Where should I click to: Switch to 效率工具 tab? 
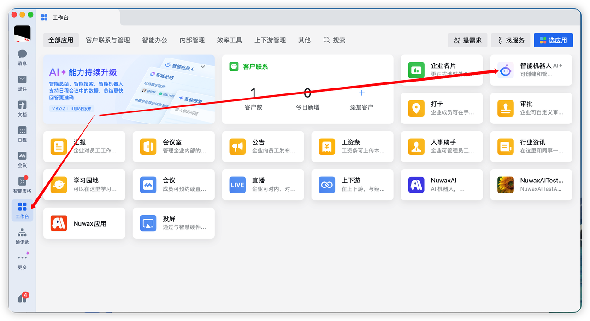click(x=230, y=40)
